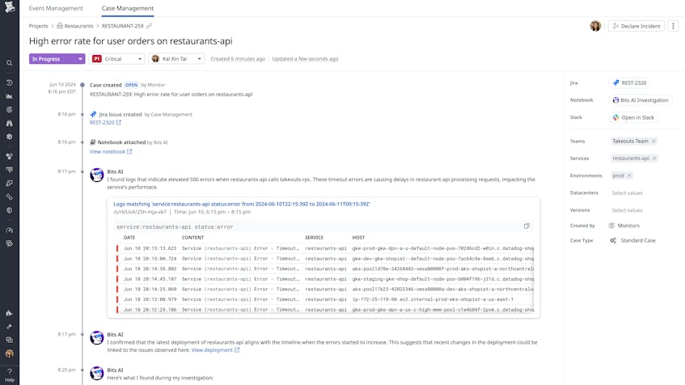Remove the restaurants-api service tag

pyautogui.click(x=654, y=159)
